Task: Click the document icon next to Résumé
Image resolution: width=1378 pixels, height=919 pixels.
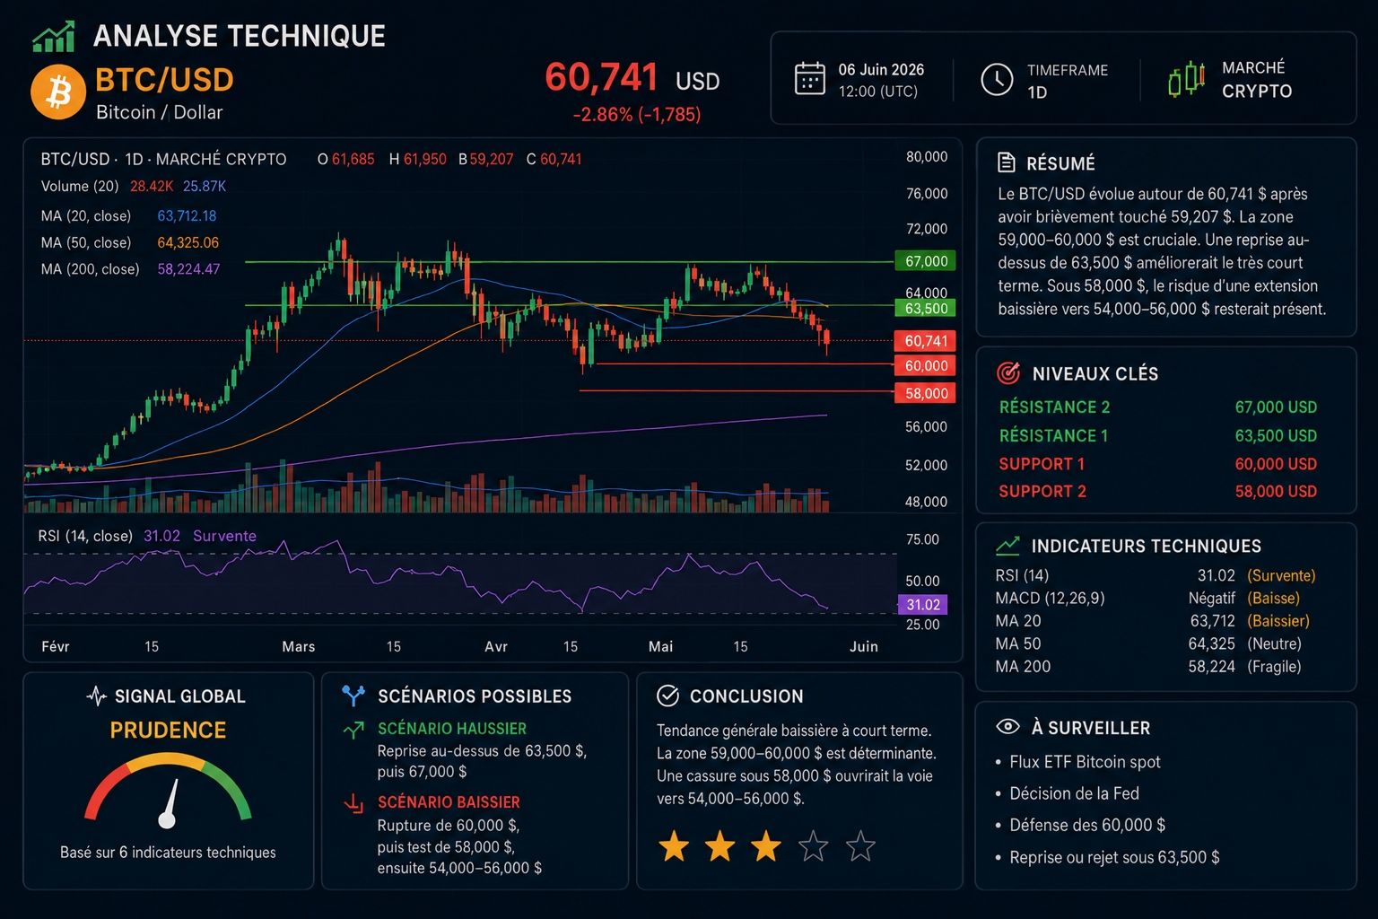Action: 1007,162
